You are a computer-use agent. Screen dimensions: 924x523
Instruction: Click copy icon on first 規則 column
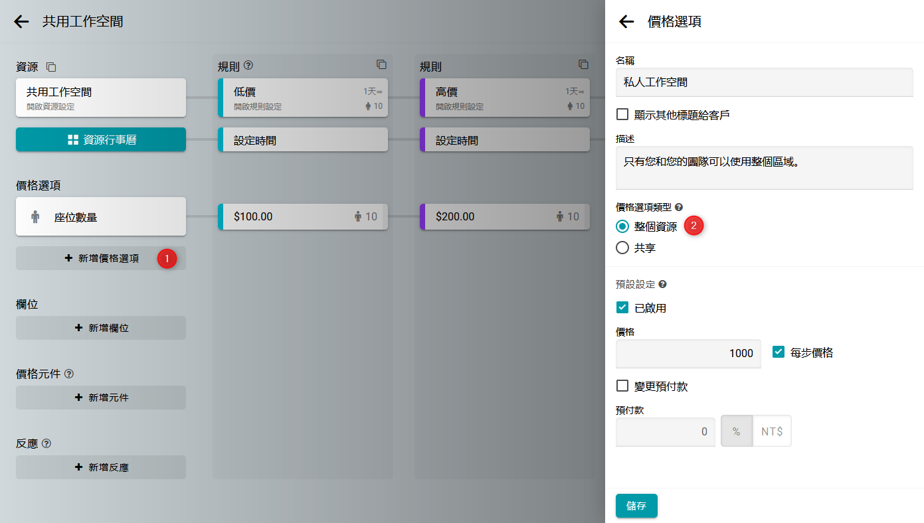381,64
